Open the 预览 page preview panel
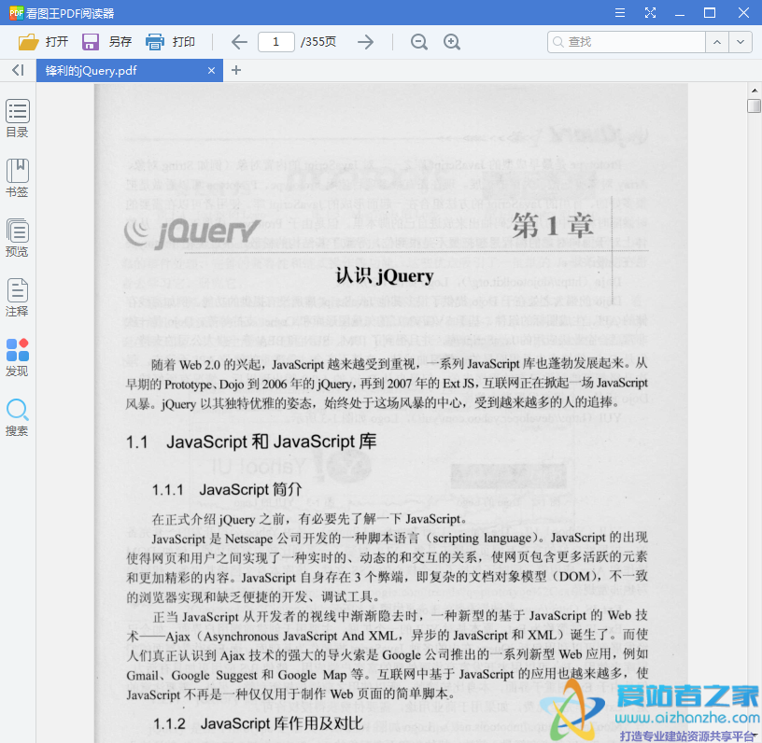Image resolution: width=762 pixels, height=743 pixels. 18,238
